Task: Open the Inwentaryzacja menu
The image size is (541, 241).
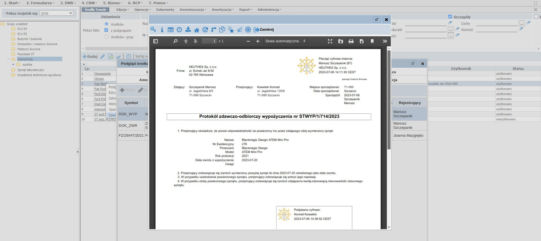Action: (193, 10)
